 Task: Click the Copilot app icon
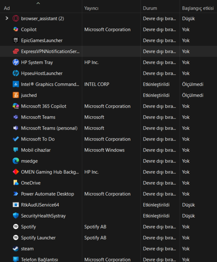[x=16, y=29]
